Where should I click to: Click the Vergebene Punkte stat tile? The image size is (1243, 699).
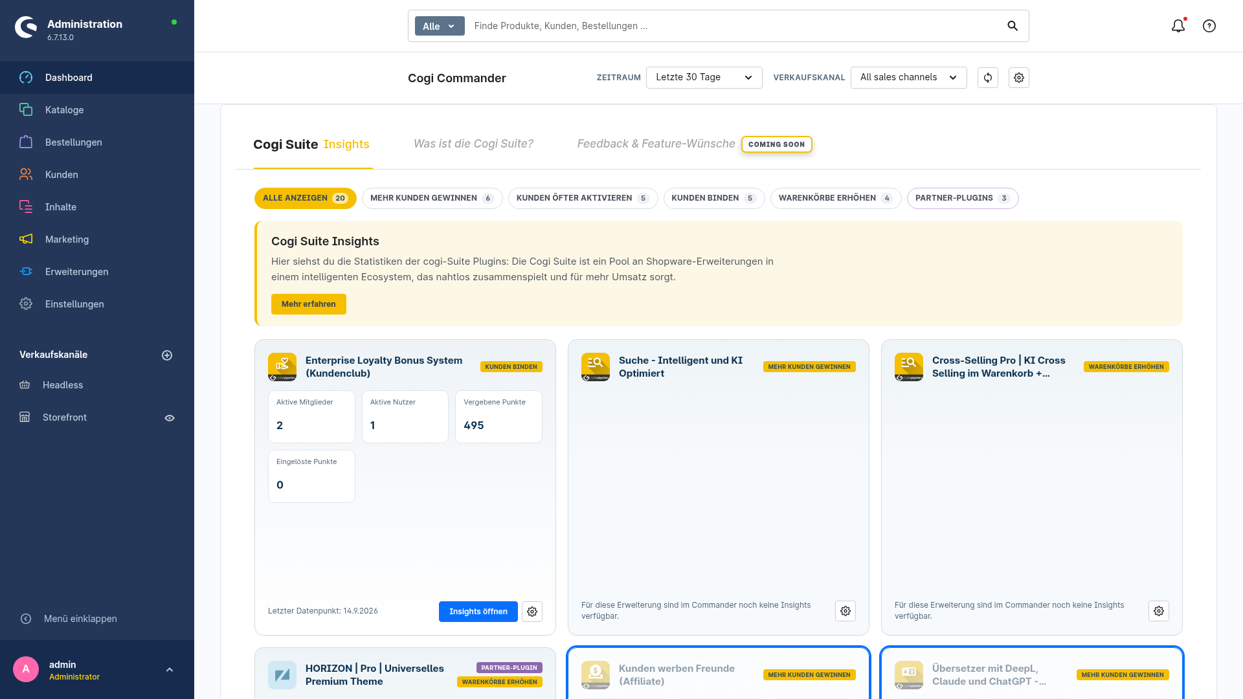498,417
